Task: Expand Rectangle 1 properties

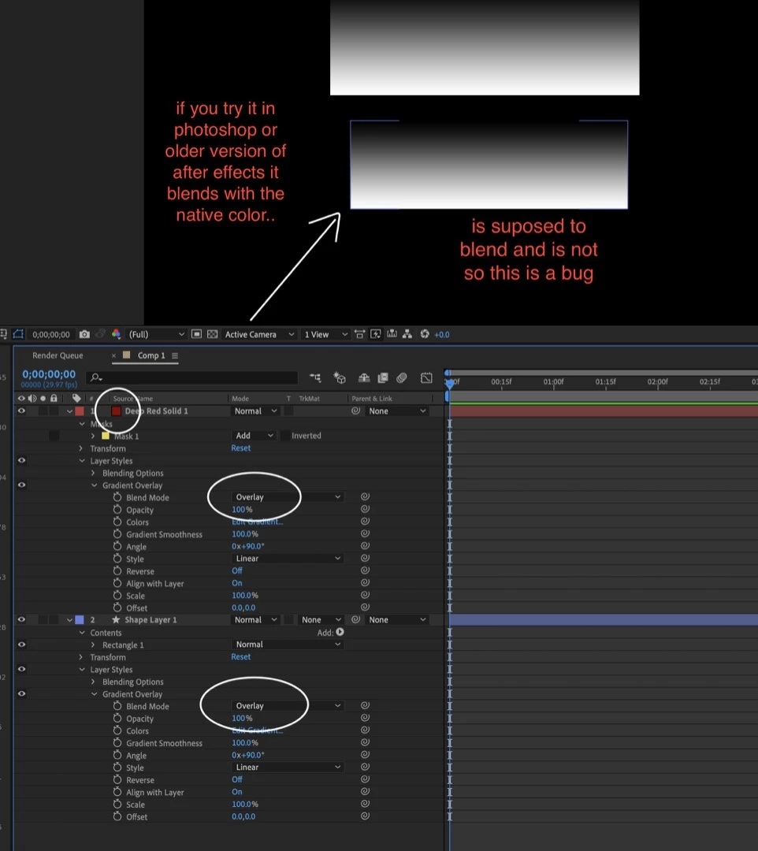Action: tap(93, 645)
